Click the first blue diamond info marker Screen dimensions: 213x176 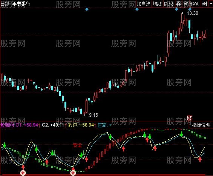click(87, 9)
